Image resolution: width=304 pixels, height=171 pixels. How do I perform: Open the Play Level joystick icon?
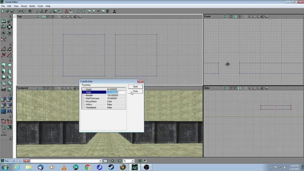(x=114, y=11)
